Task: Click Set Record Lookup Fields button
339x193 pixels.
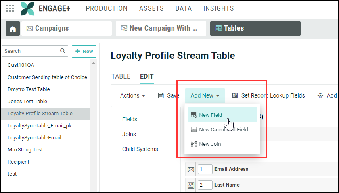Action: click(268, 95)
